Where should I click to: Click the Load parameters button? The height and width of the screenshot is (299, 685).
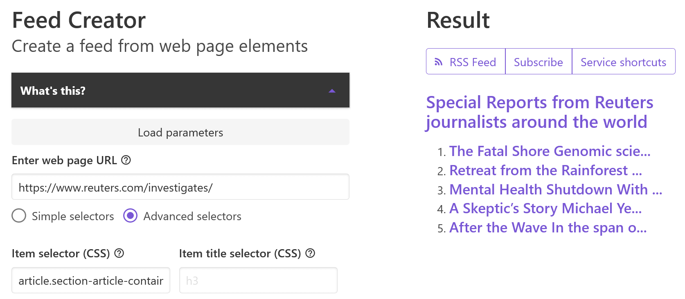(x=180, y=132)
